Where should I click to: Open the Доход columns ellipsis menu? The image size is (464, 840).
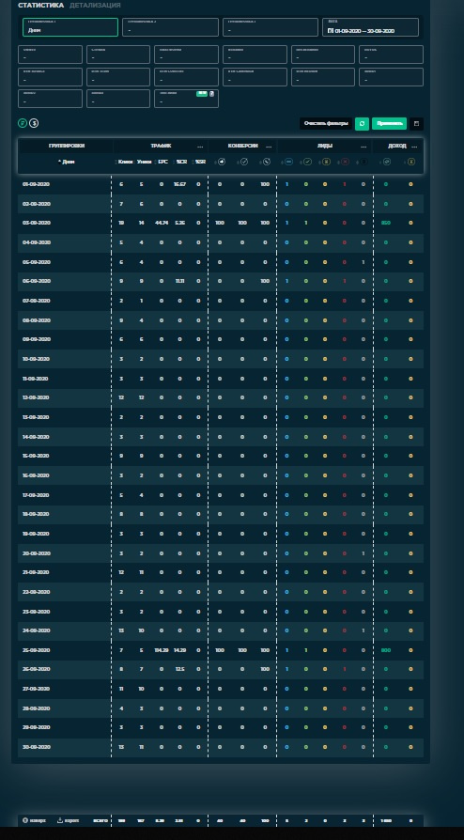(414, 147)
